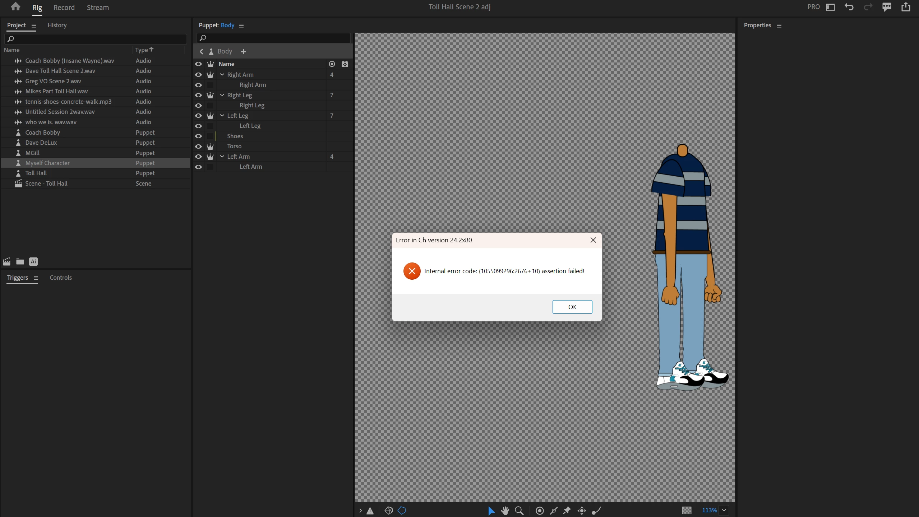The height and width of the screenshot is (517, 919).
Task: Collapse the Right Arm group
Action: pyautogui.click(x=222, y=75)
